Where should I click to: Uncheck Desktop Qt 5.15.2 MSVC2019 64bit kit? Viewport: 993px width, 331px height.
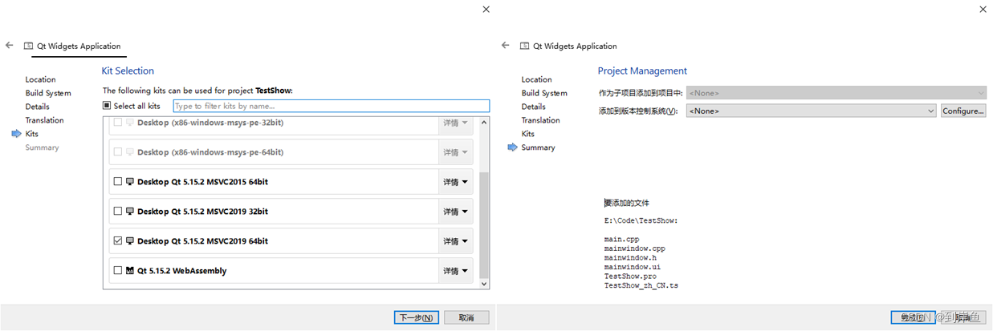[118, 241]
